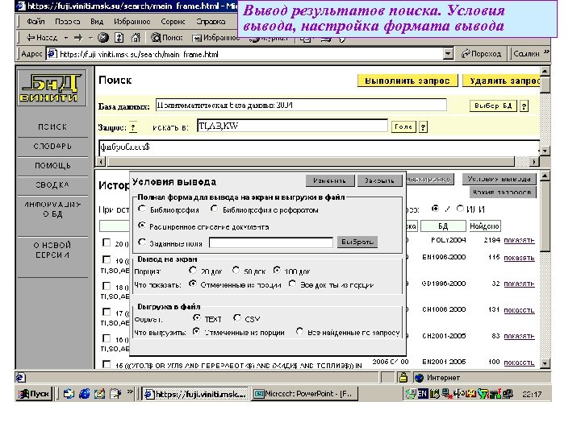Open the address bar dropdown arrow
The width and height of the screenshot is (581, 435).
coord(448,54)
